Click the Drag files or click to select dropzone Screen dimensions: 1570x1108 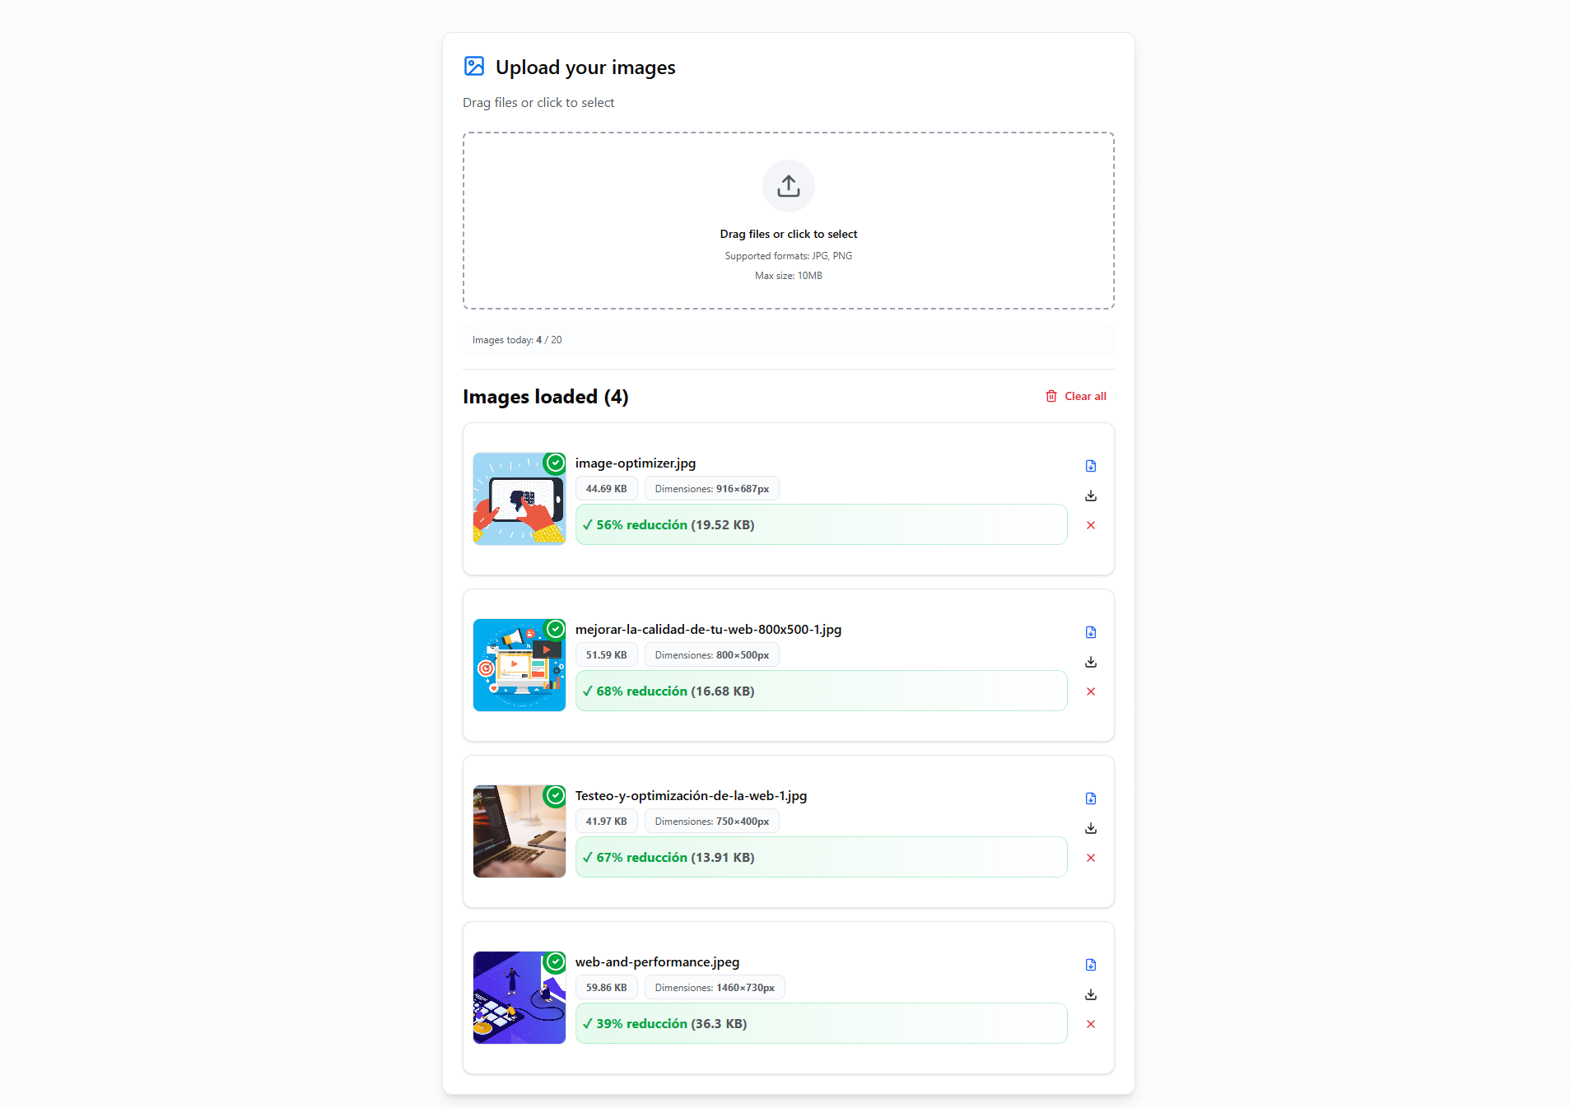pyautogui.click(x=788, y=221)
